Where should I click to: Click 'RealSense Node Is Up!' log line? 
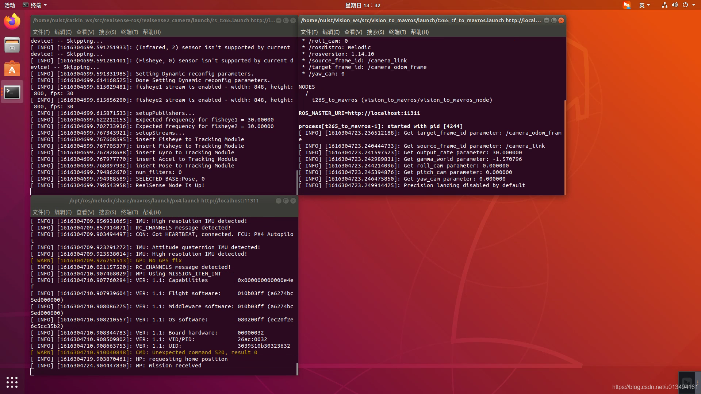tap(117, 185)
